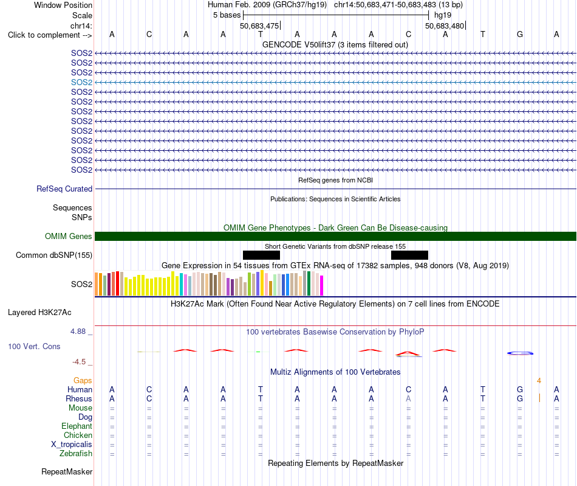577x486 pixels.
Task: Click the 50,683,480 position marker
Action: coord(445,26)
